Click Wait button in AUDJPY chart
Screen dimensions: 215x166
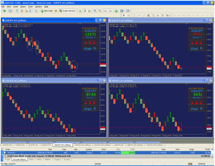196,49
